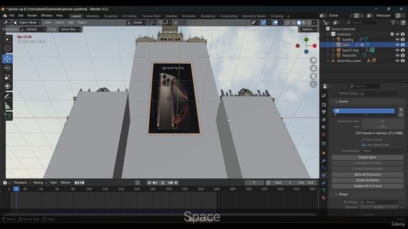The width and height of the screenshot is (408, 229).
Task: Click the zoom view magnifier gizmo
Action: (x=314, y=60)
